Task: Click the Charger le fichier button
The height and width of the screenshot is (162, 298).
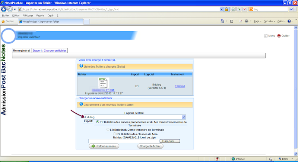Action: (x=151, y=146)
